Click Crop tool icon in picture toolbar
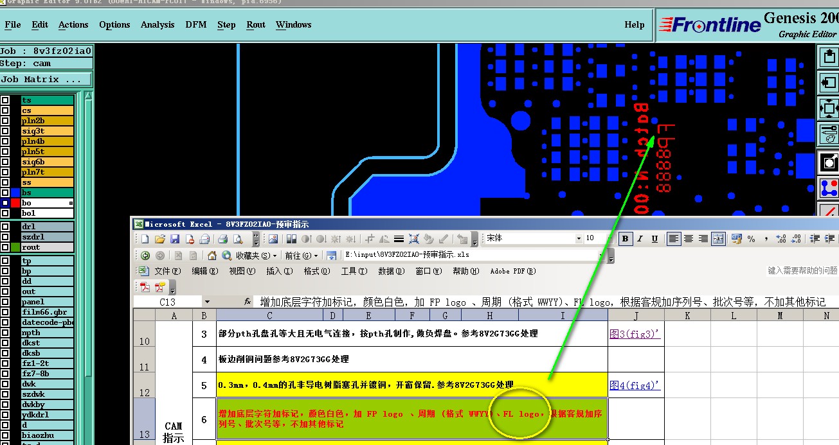This screenshot has width=839, height=445. coord(370,239)
